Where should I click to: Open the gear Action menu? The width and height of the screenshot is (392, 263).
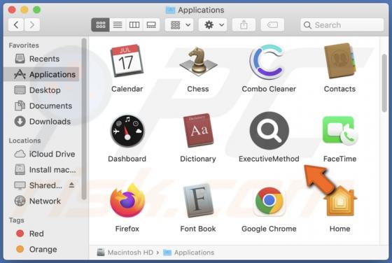coord(213,24)
